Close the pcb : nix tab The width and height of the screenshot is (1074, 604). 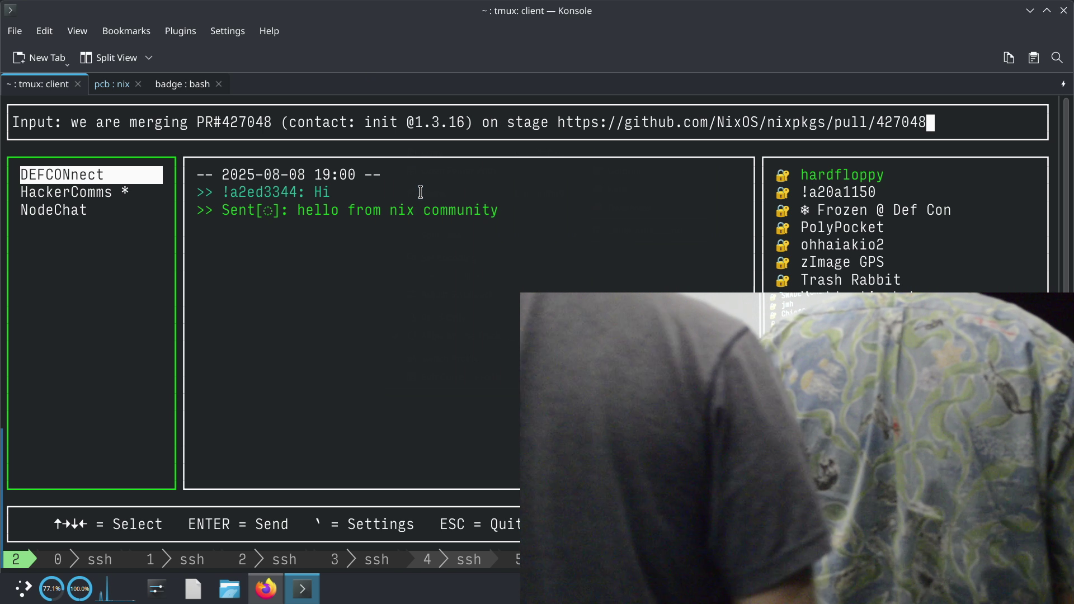138,84
